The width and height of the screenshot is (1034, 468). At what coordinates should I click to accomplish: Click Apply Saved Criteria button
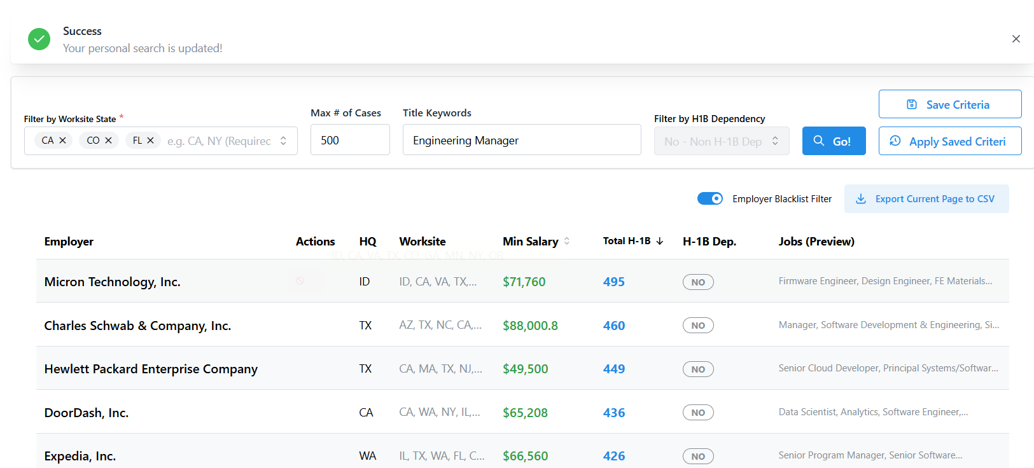(950, 141)
